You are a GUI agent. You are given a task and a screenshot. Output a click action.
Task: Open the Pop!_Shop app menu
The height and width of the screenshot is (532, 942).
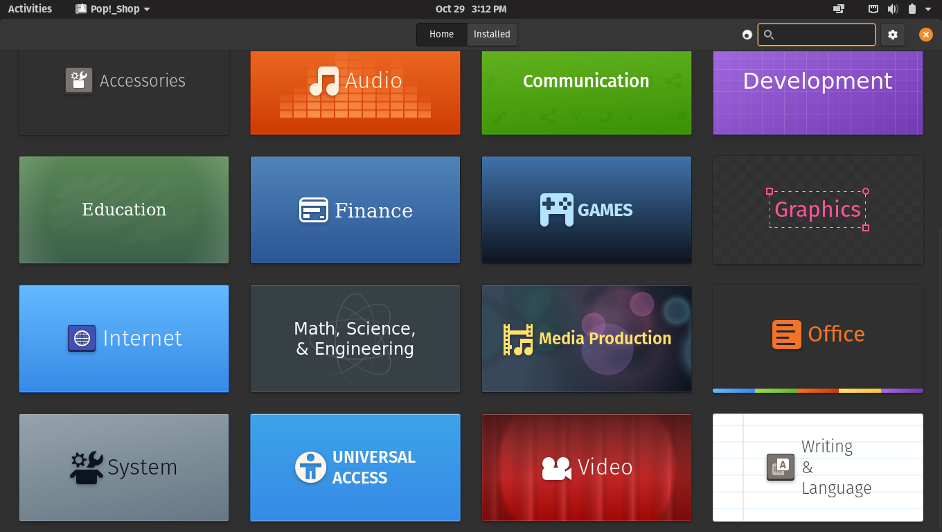point(112,9)
